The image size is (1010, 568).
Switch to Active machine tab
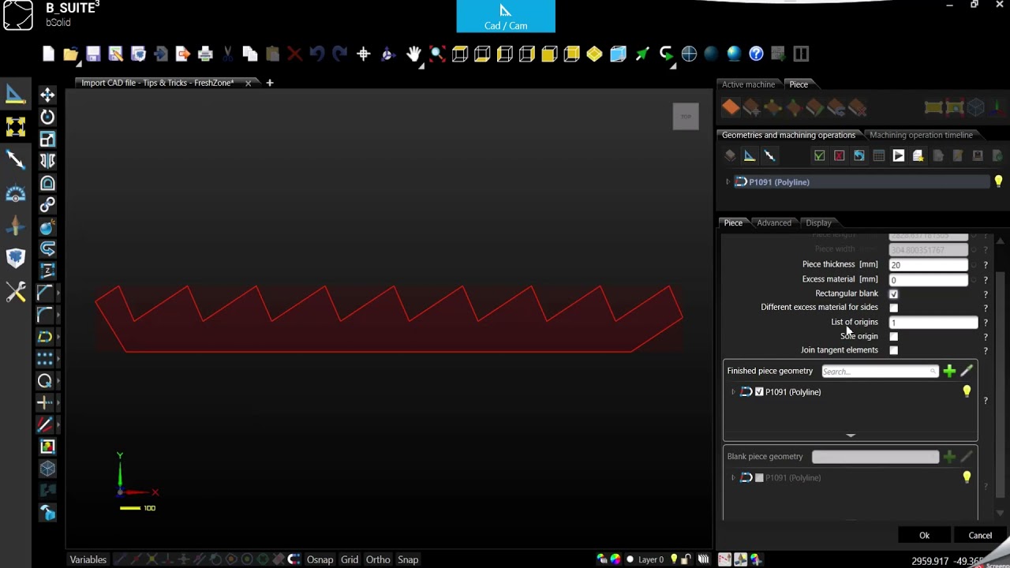(x=748, y=84)
